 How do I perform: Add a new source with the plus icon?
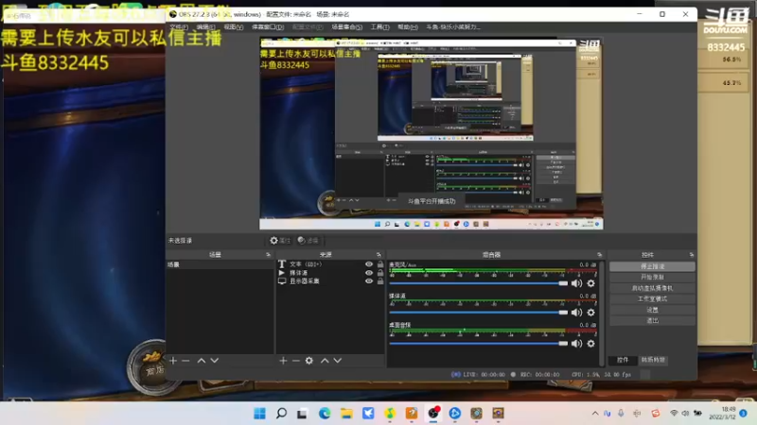[283, 361]
